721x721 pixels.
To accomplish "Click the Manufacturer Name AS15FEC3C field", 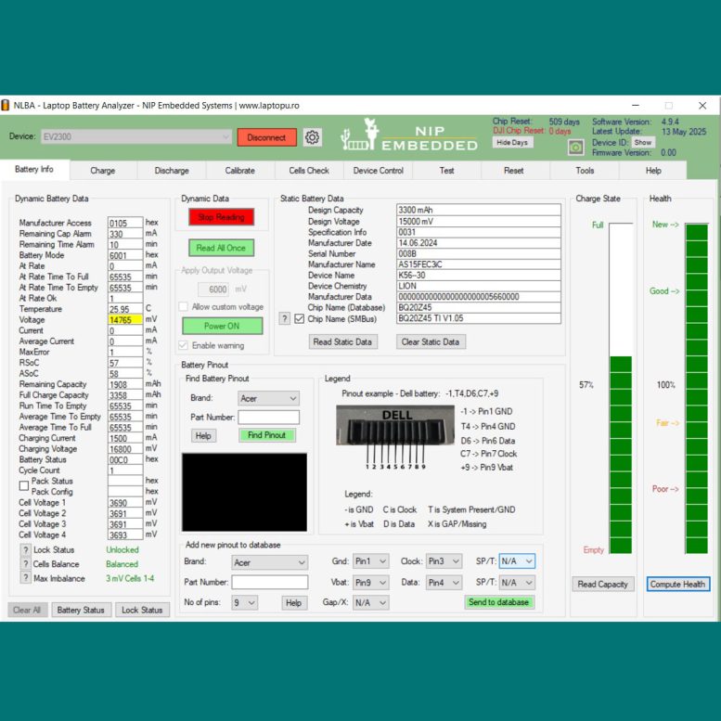I will (x=479, y=264).
